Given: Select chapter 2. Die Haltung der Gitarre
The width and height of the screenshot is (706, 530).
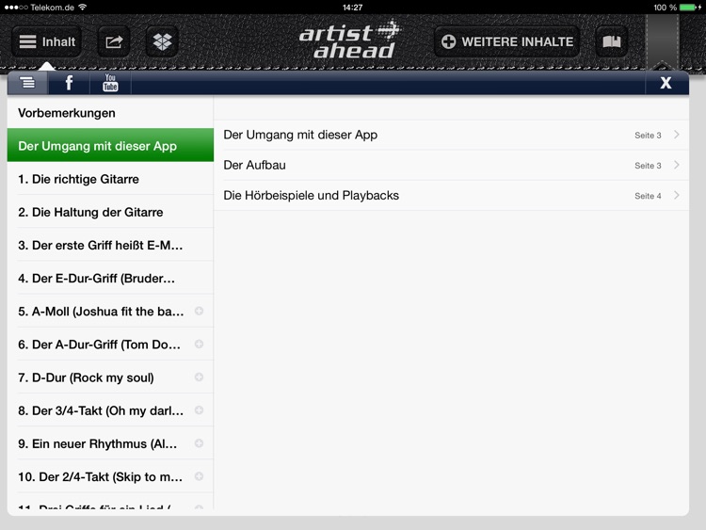Looking at the screenshot, I should point(110,212).
